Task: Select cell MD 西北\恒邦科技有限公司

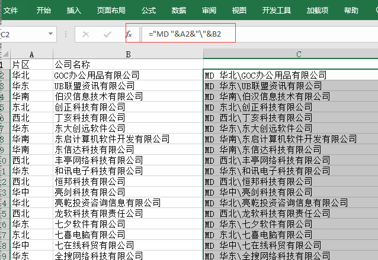Action: tap(291, 181)
